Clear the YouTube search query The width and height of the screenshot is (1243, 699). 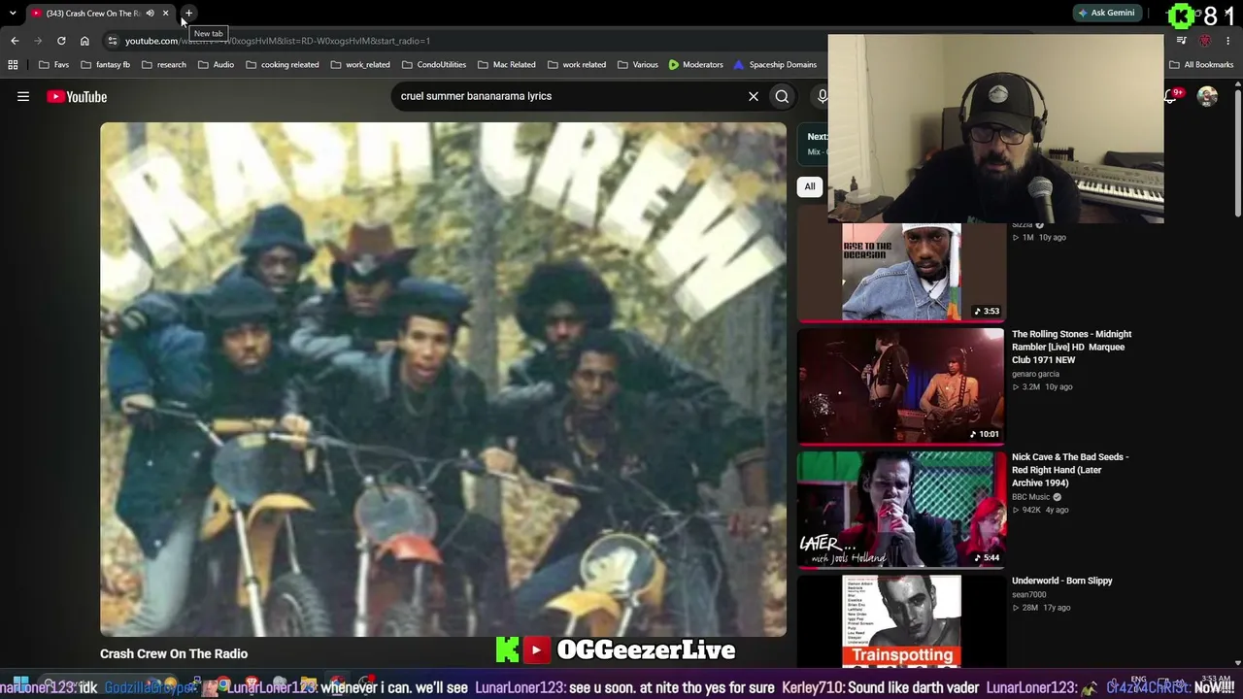[x=754, y=96]
